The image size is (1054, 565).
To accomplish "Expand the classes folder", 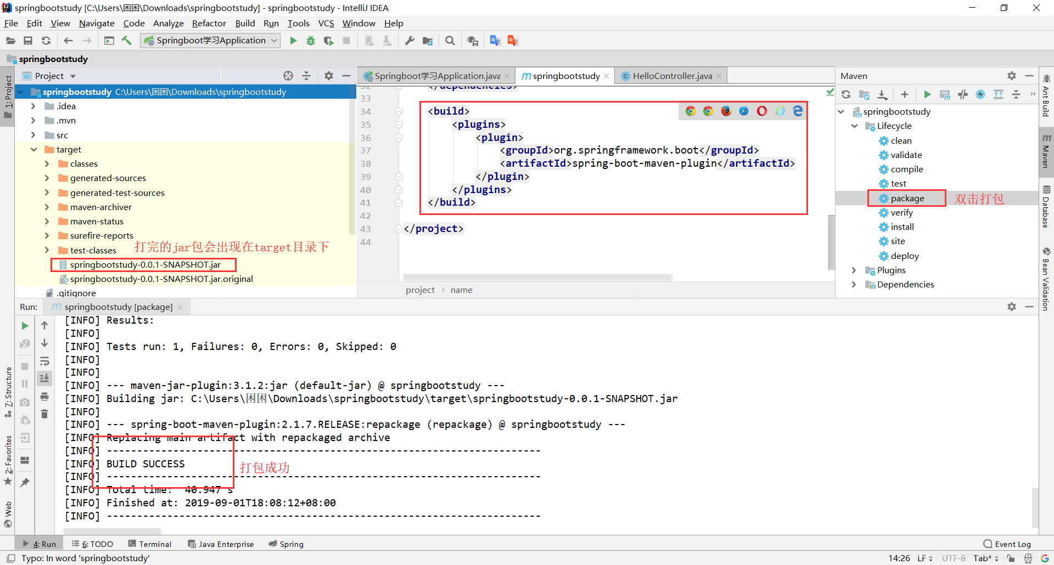I will 47,163.
